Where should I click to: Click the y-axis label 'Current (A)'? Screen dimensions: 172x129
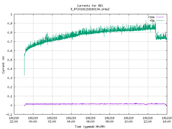click(3, 64)
